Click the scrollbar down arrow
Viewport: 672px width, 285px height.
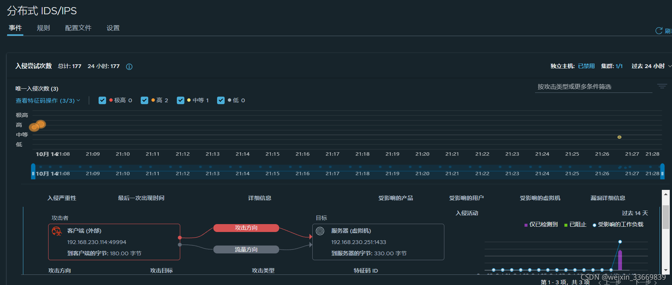(666, 270)
